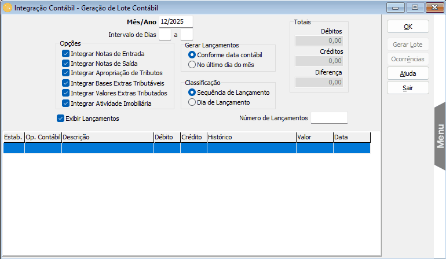This screenshot has width=446, height=259.
Task: Click the OK button
Action: (x=408, y=27)
